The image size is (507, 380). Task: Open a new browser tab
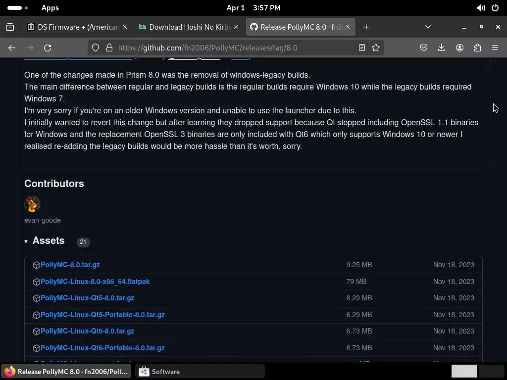pyautogui.click(x=366, y=27)
